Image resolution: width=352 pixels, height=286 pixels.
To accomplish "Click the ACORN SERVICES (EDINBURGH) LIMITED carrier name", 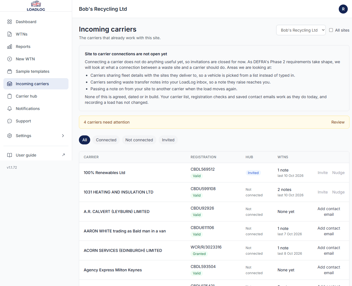I will pos(123,250).
